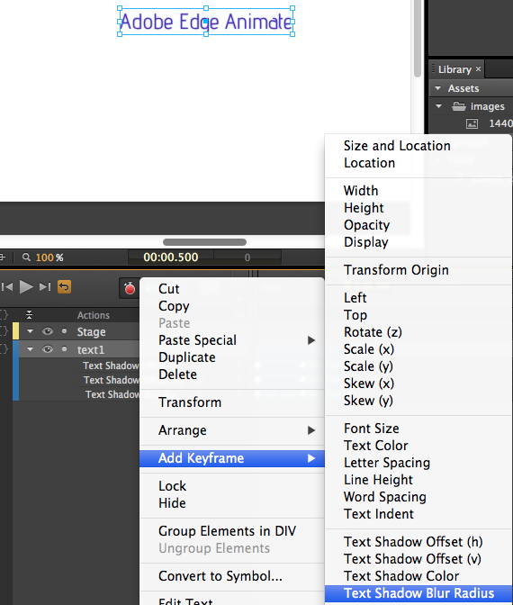The height and width of the screenshot is (605, 513).
Task: Click the expand/collapse lanes icon beside Actions
Action: click(x=29, y=315)
